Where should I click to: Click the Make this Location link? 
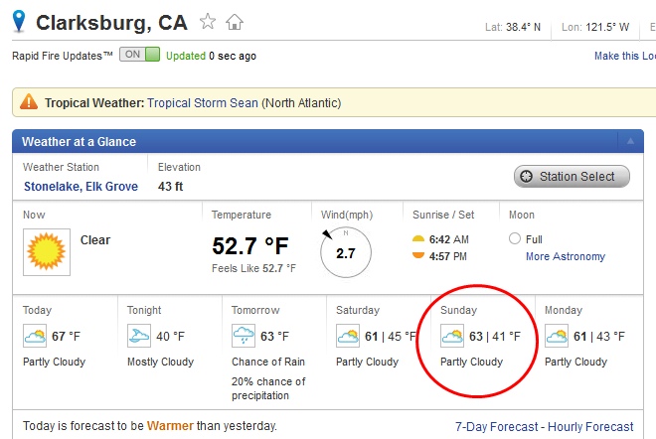[x=624, y=56]
